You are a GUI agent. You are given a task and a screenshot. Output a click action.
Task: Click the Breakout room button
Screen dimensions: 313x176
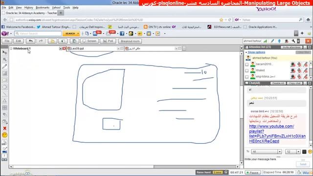coord(130,41)
